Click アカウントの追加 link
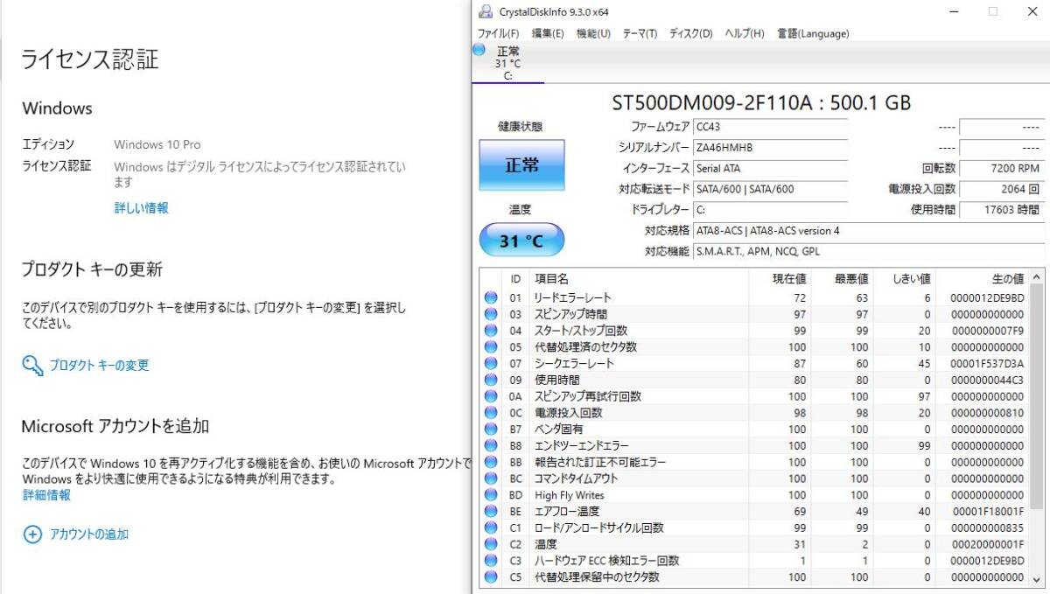 point(89,535)
